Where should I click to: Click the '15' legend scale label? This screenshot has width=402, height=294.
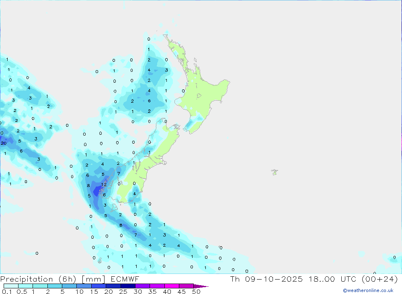[x=94, y=292]
